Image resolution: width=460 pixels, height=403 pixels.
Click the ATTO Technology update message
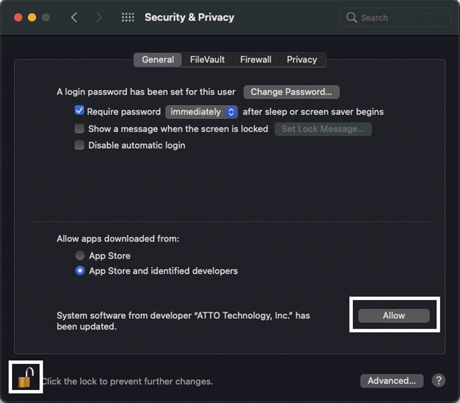[x=183, y=321]
